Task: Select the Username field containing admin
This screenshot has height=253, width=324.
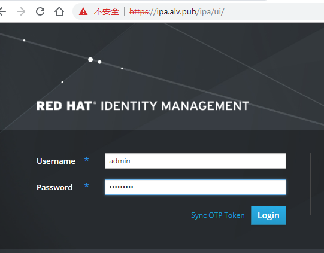Action: tap(195, 161)
